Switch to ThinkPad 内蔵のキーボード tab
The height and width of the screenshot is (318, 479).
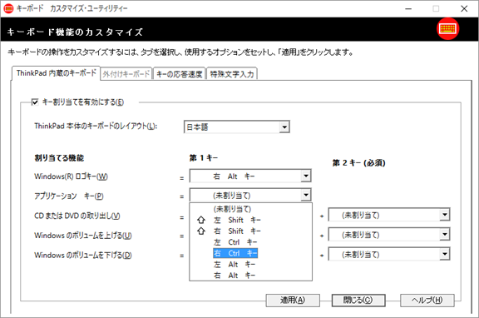click(57, 73)
